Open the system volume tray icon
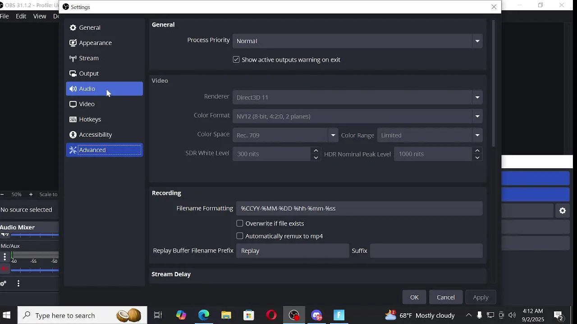This screenshot has height=324, width=577. tap(512, 315)
